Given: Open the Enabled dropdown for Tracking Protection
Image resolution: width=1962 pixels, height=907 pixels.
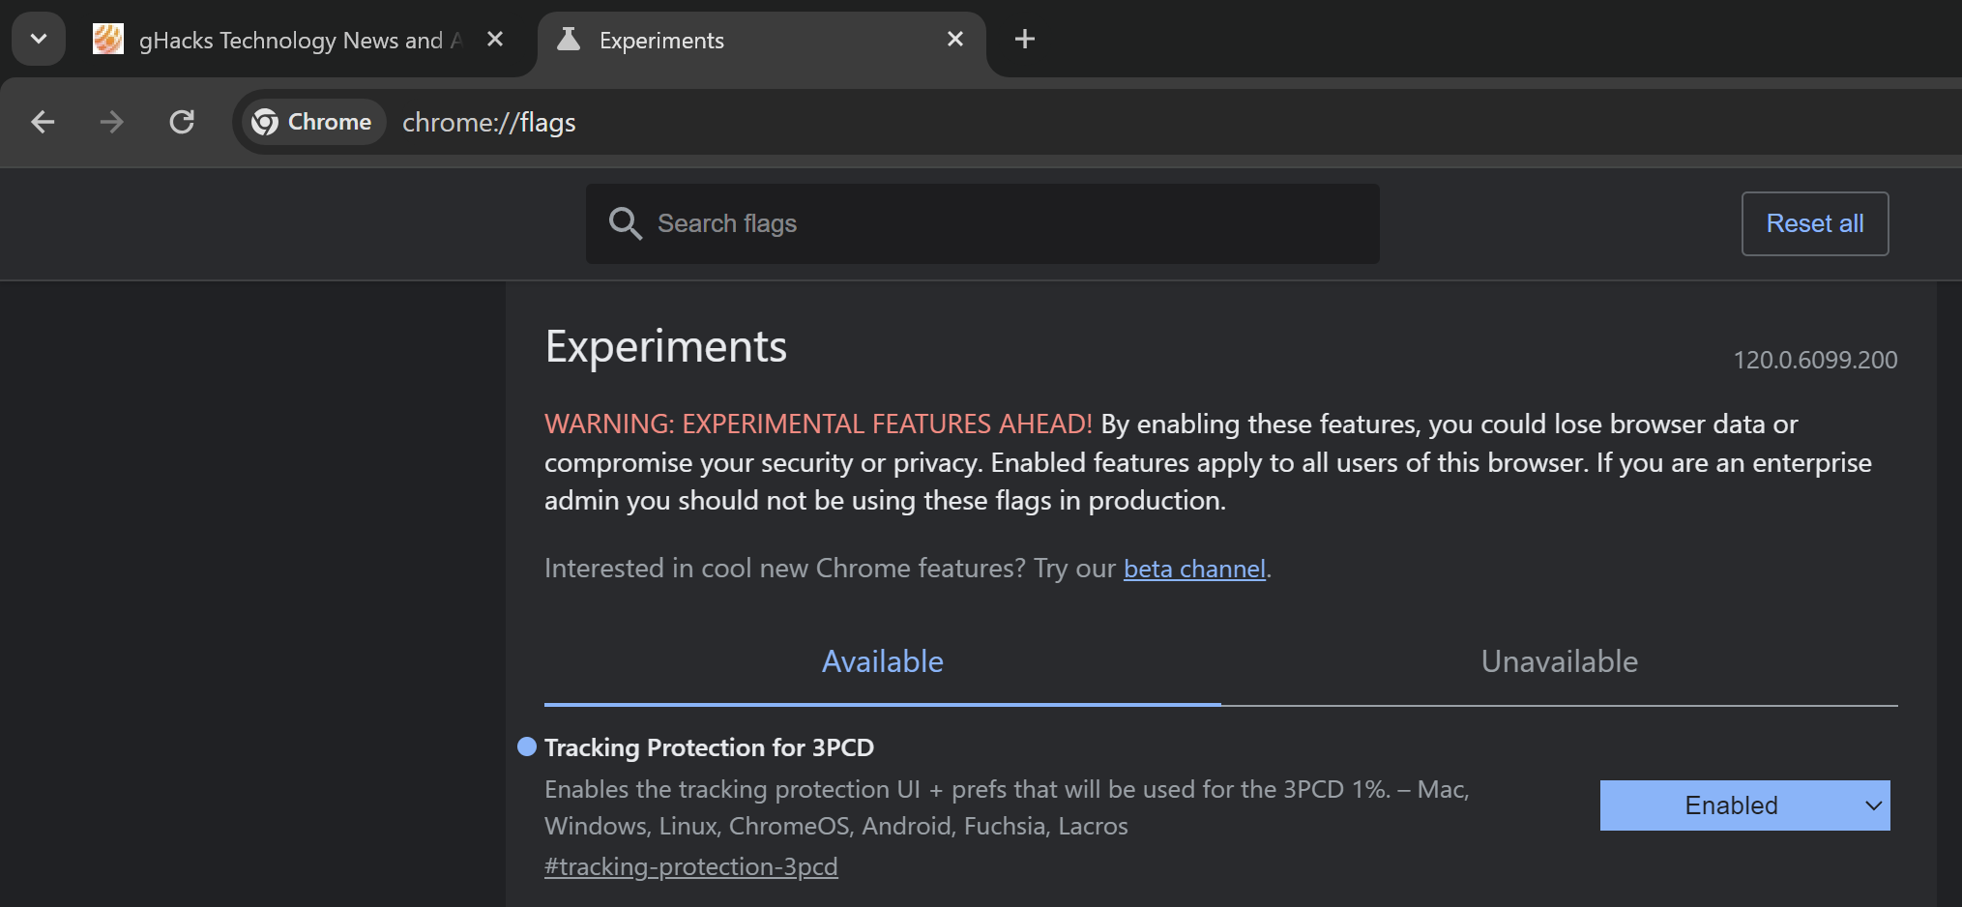Looking at the screenshot, I should click(x=1744, y=805).
